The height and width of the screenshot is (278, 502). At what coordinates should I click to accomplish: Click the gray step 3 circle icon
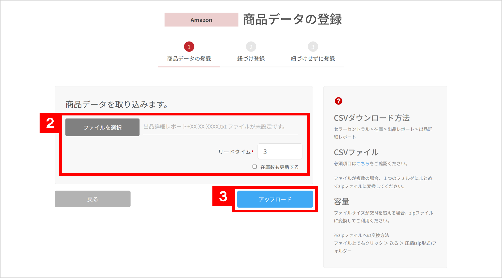313,46
